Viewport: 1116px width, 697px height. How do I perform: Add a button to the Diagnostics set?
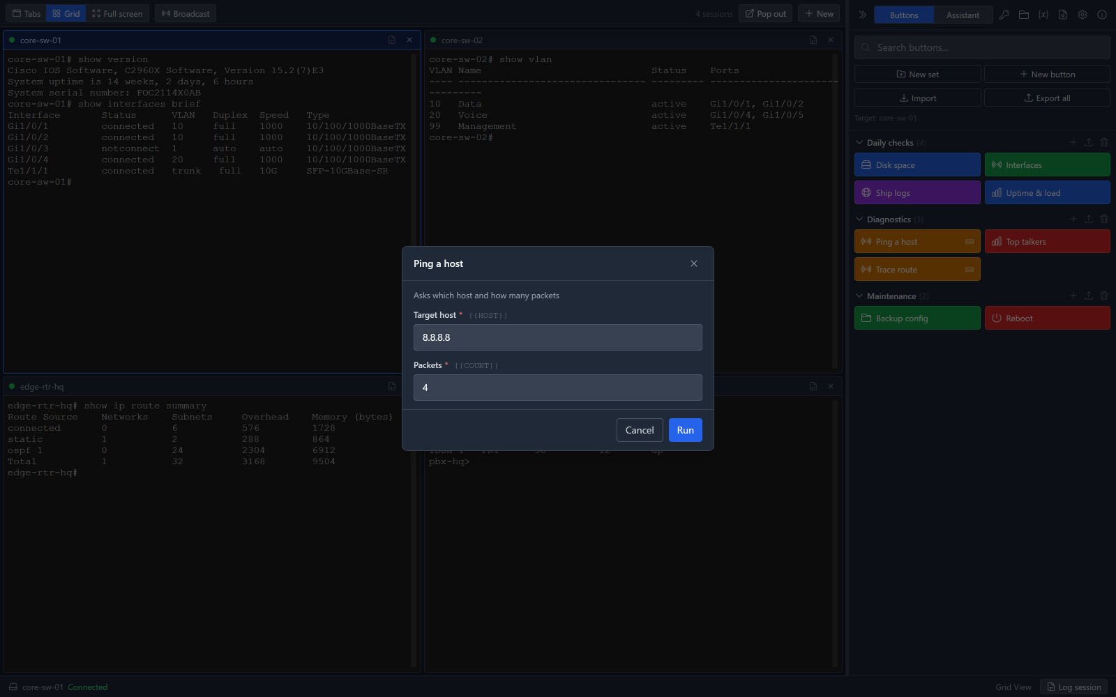(x=1073, y=219)
